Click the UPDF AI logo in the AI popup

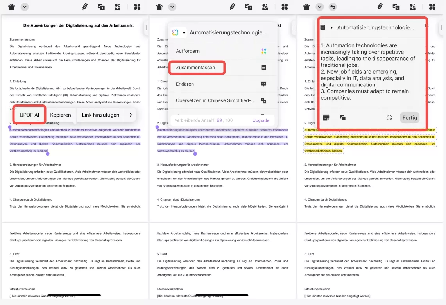[175, 32]
